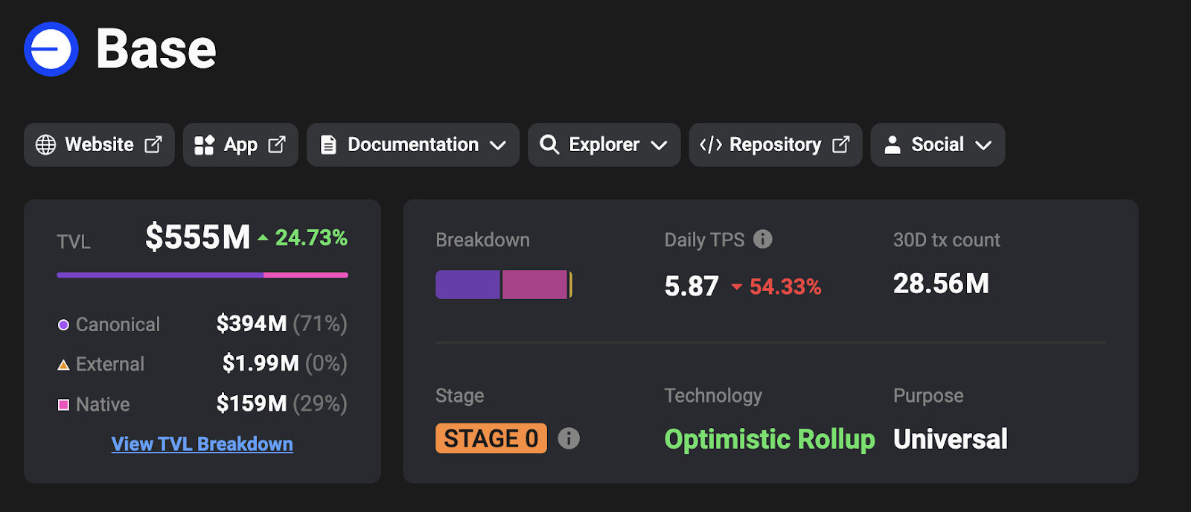Click the globe icon on Website button

point(46,145)
